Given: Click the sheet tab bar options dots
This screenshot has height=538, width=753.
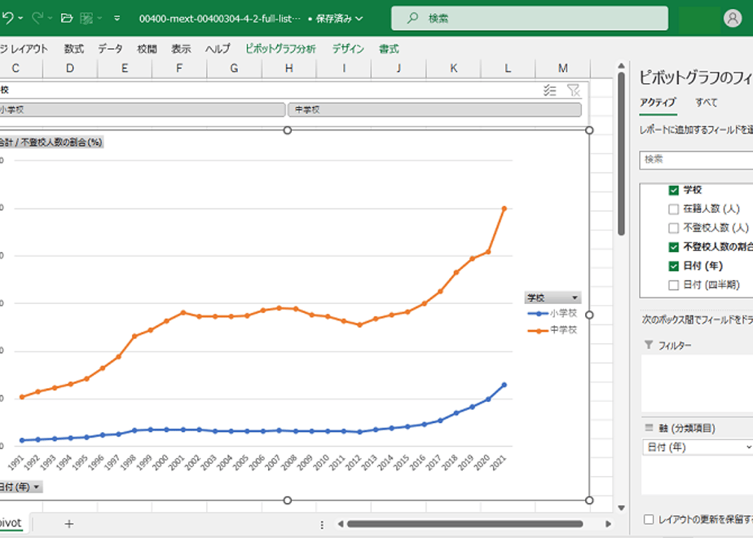Looking at the screenshot, I should 322,524.
